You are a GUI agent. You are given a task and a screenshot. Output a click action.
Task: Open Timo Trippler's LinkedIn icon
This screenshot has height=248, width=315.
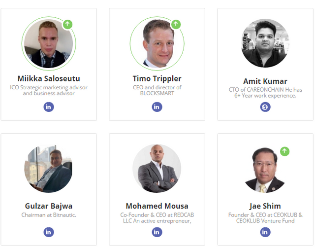tap(157, 107)
